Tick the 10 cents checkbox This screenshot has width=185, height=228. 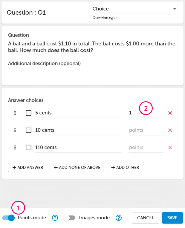pos(28,130)
